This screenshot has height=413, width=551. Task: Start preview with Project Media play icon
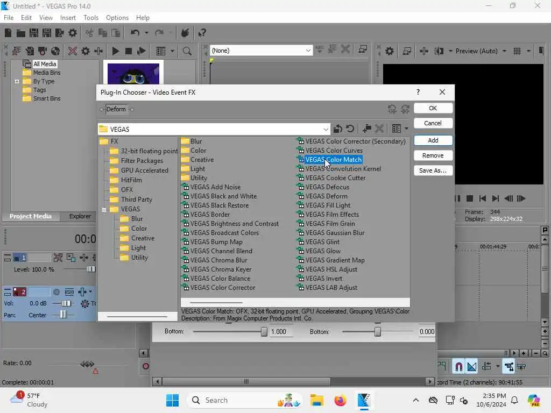(115, 51)
